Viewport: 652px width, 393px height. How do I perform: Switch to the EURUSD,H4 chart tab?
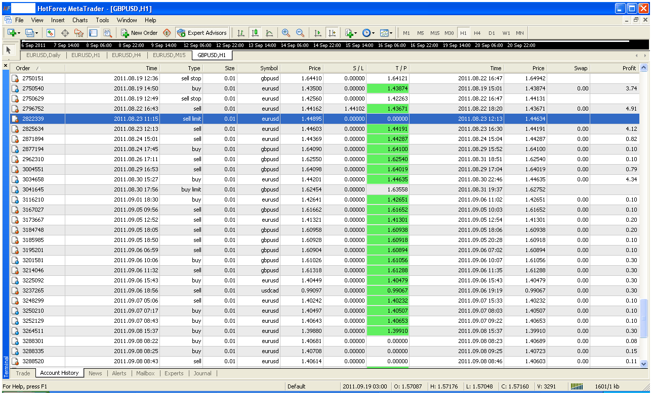(126, 55)
